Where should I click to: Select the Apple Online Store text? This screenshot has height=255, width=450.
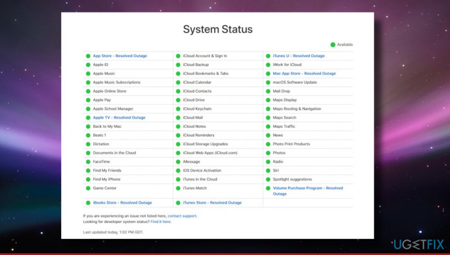pyautogui.click(x=110, y=91)
